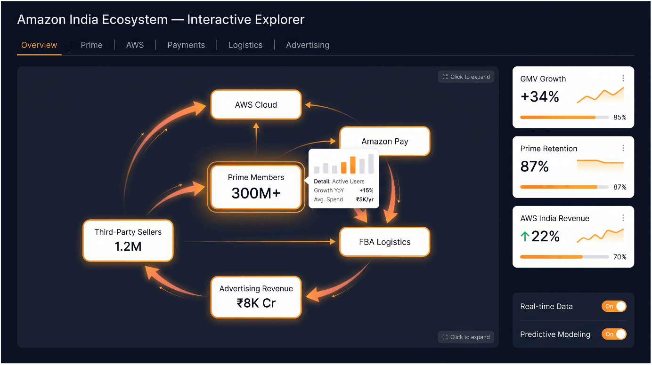Select the Amazon Pay node
The width and height of the screenshot is (652, 365).
(384, 141)
